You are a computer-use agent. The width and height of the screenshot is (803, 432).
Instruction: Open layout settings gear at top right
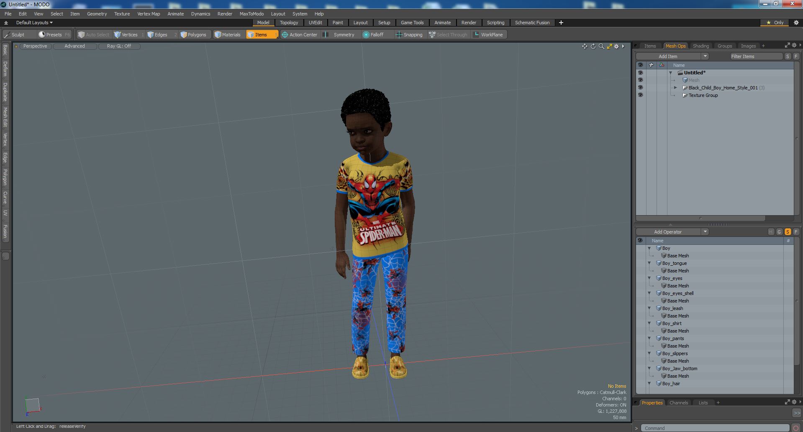tap(796, 23)
